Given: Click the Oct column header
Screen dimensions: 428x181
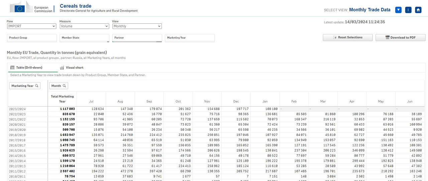Looking at the screenshot, I should (178, 101).
